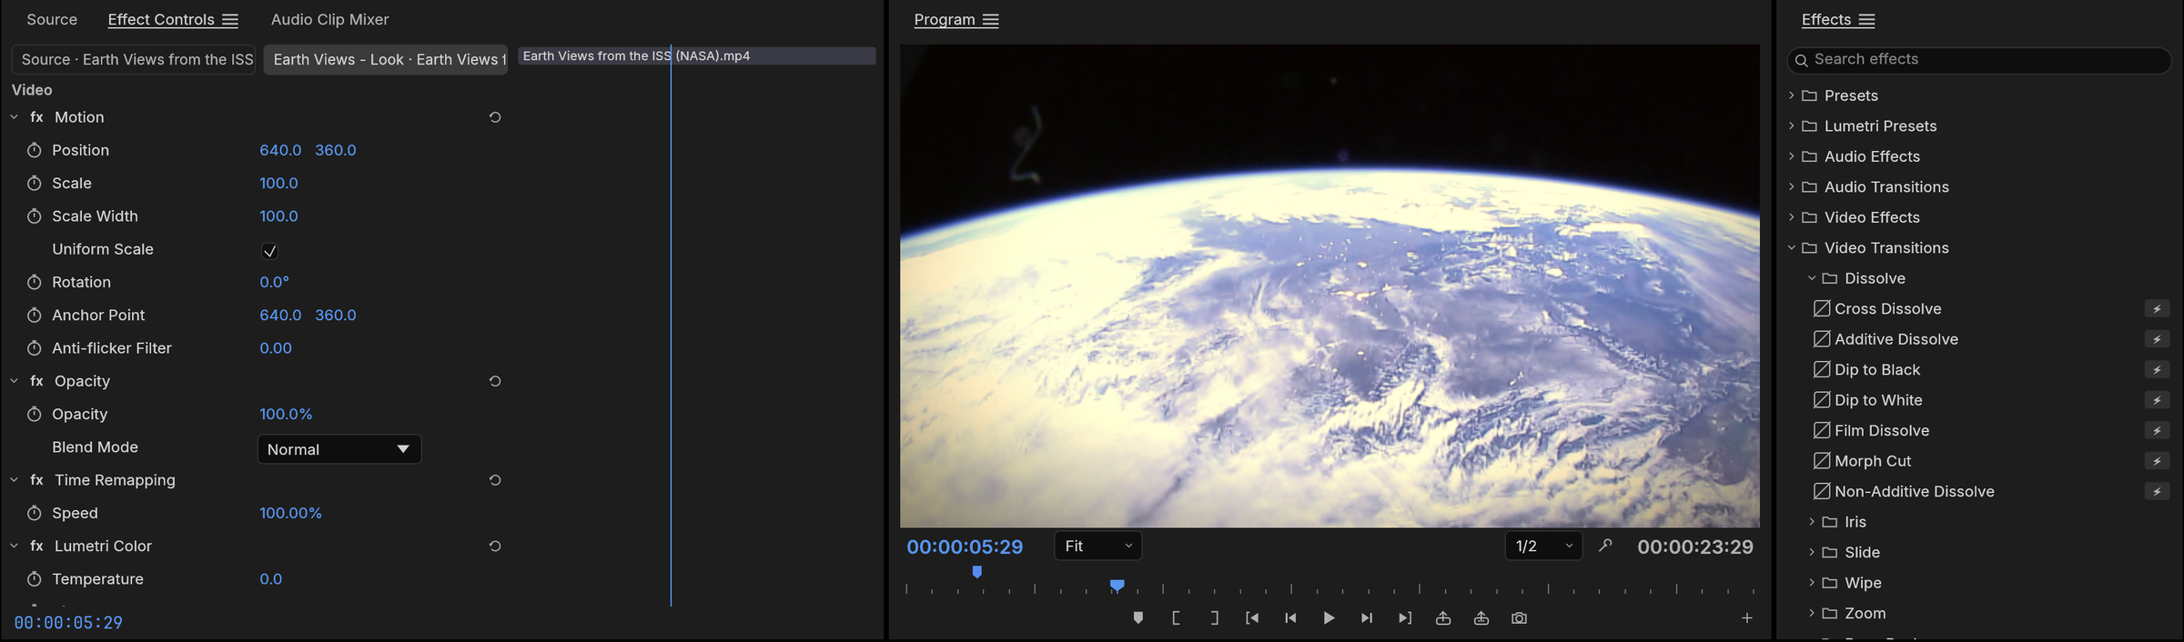2184x642 pixels.
Task: Open the wrench settings in Program monitor
Action: tap(1605, 546)
